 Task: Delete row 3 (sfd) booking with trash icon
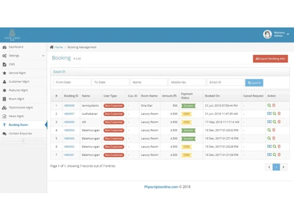pyautogui.click(x=279, y=122)
